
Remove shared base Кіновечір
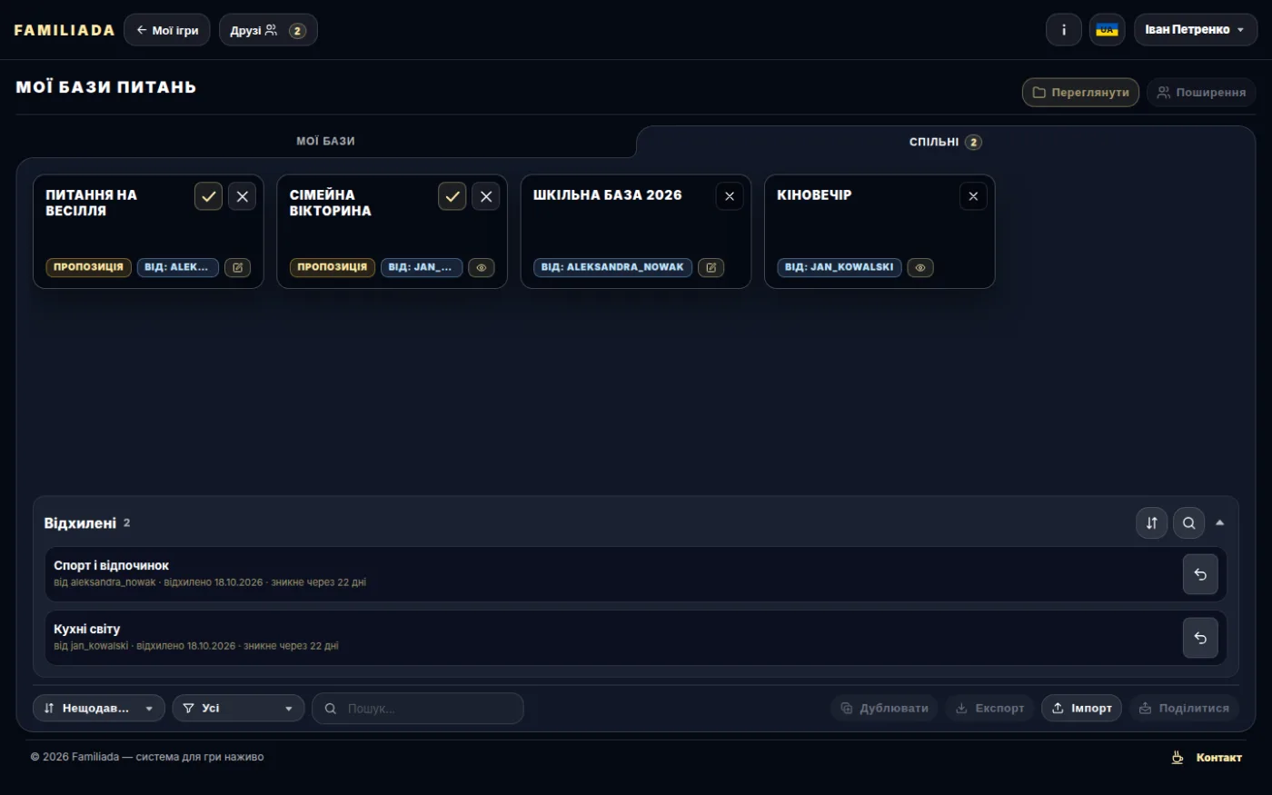click(x=973, y=196)
